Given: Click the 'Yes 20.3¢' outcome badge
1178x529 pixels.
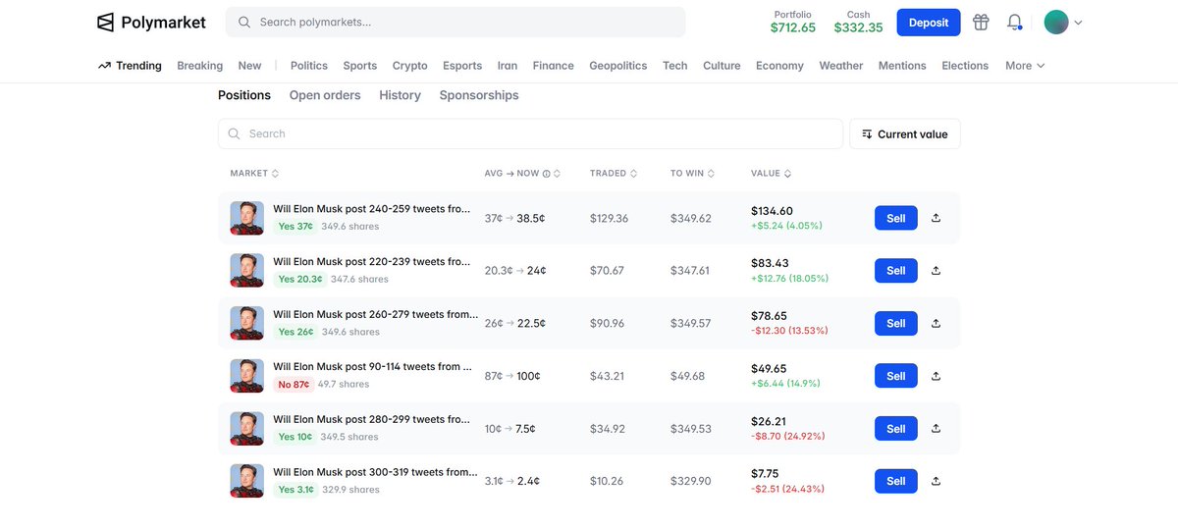Looking at the screenshot, I should [300, 280].
